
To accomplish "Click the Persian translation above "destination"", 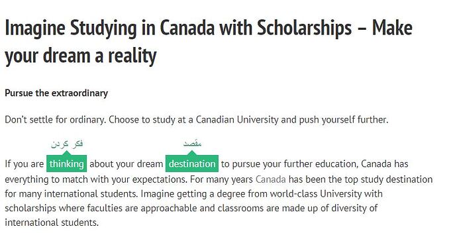I will [192, 144].
